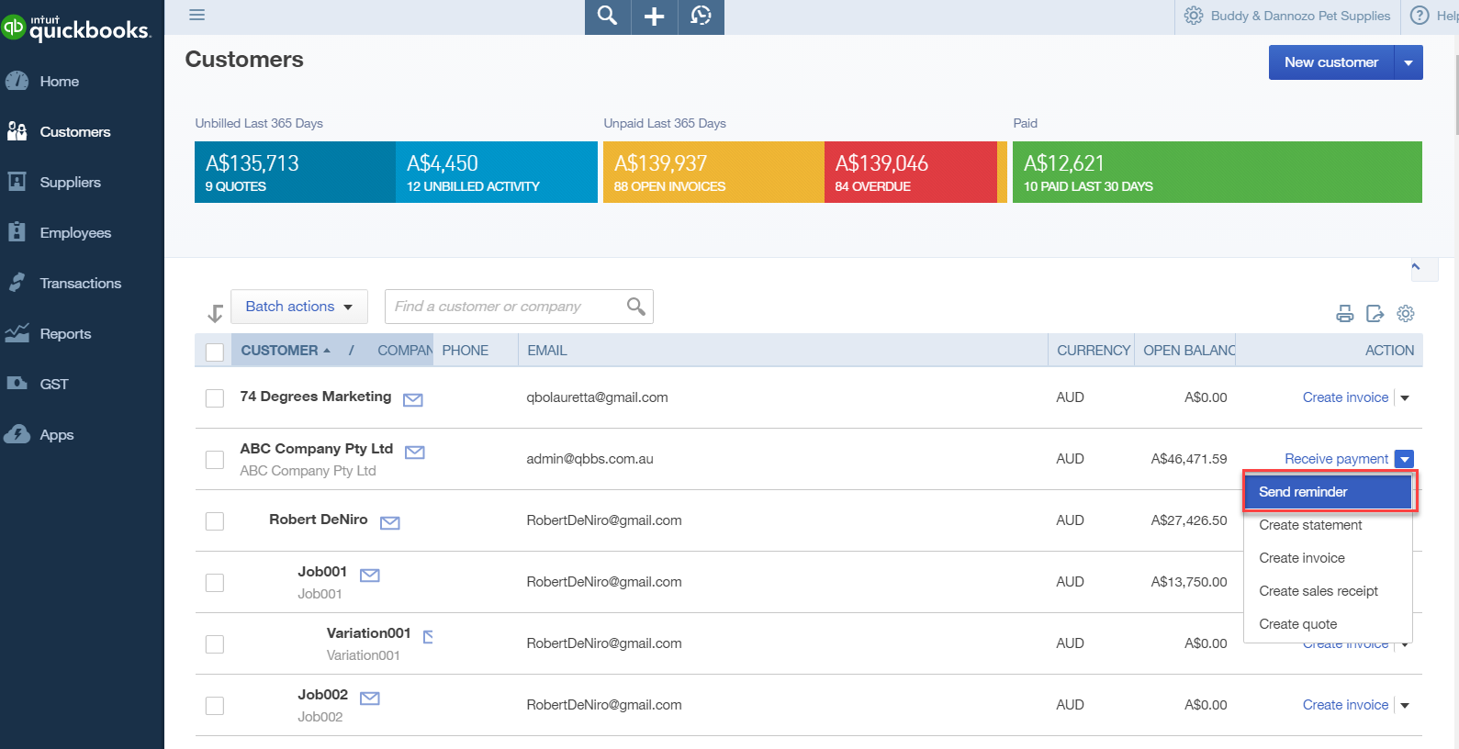Check the Robert DeNiro row checkbox

click(x=215, y=521)
